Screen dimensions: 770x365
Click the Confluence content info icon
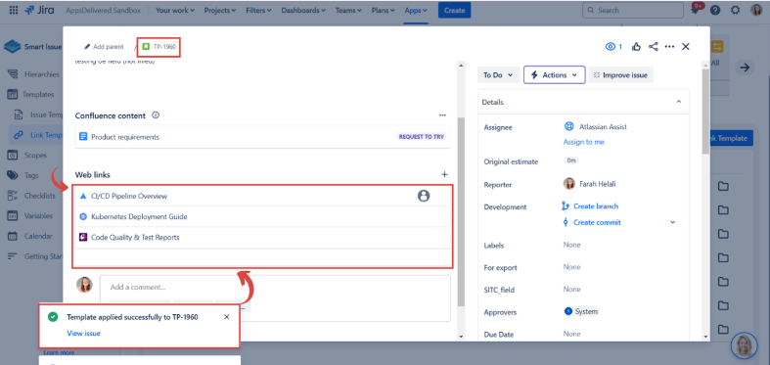point(156,115)
